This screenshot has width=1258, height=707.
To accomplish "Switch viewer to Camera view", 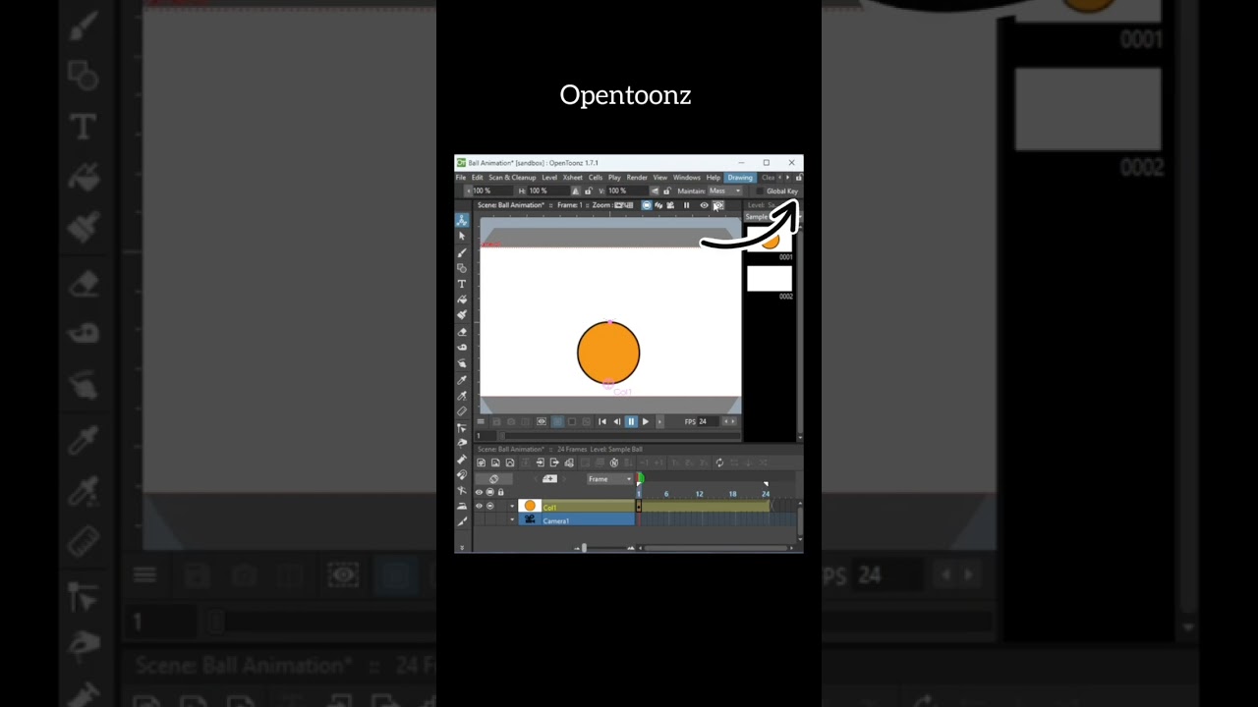I will (x=670, y=205).
